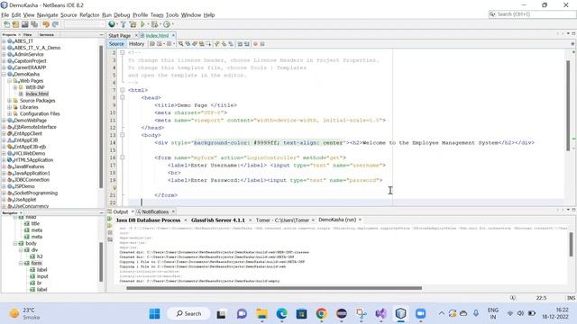Image resolution: width=577 pixels, height=324 pixels.
Task: Click the Search (Ctrl+I) field
Action: (532, 14)
